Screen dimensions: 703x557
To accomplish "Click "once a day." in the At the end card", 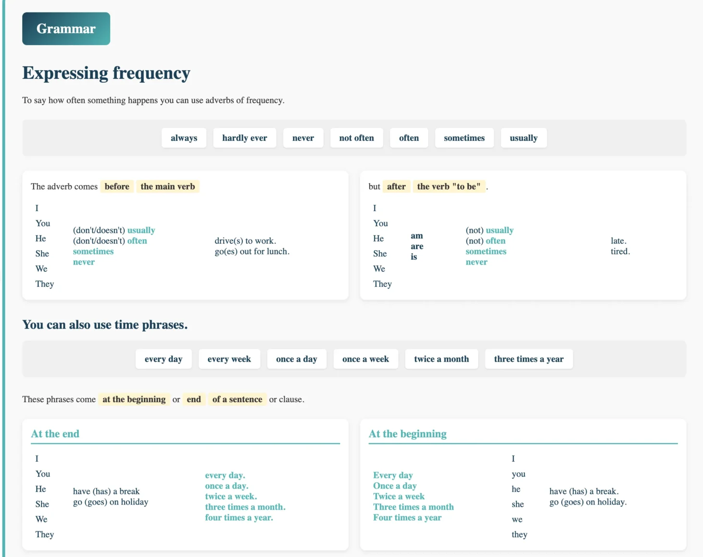I will click(x=226, y=486).
